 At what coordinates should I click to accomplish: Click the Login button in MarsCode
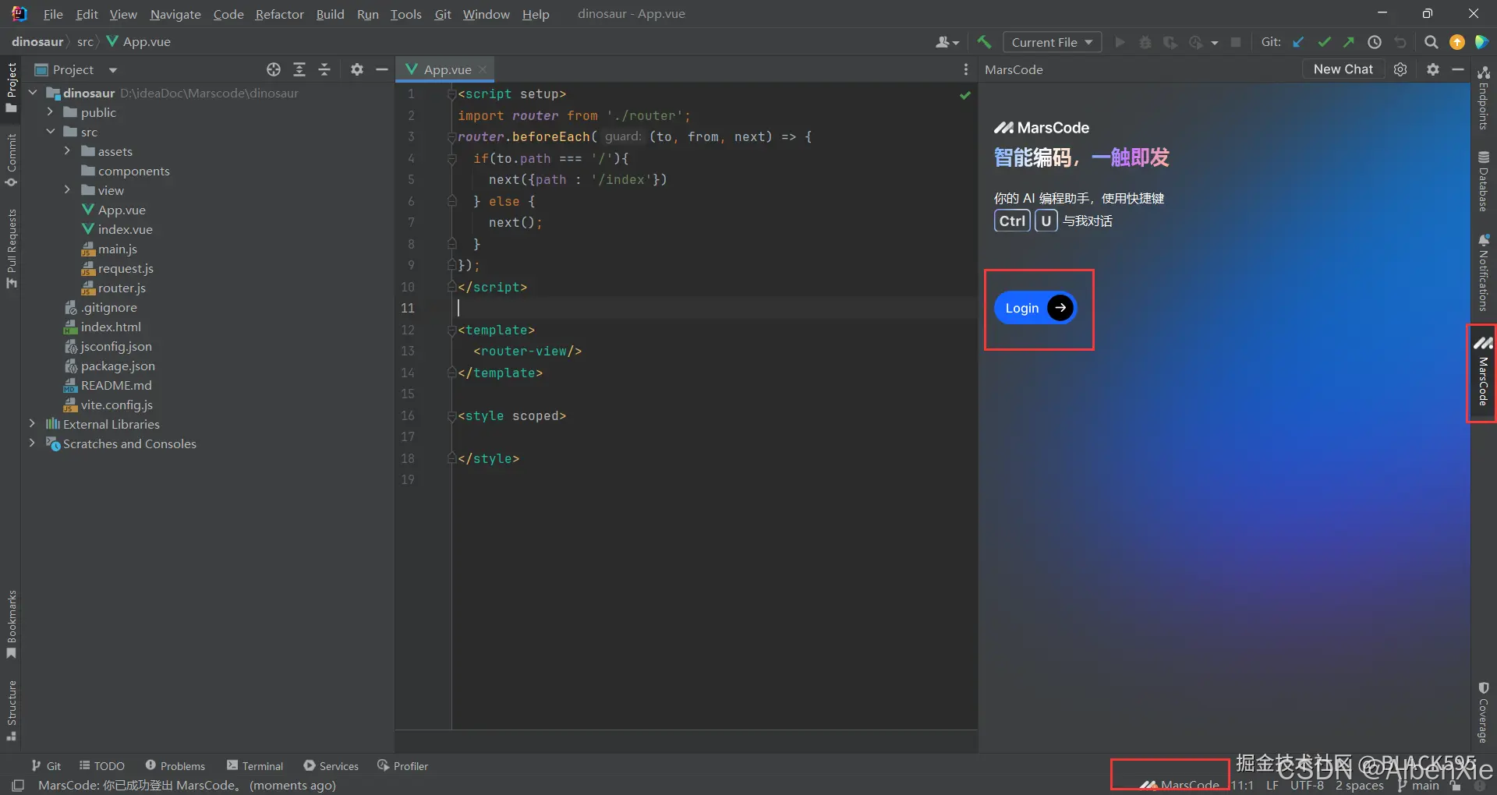(1035, 308)
